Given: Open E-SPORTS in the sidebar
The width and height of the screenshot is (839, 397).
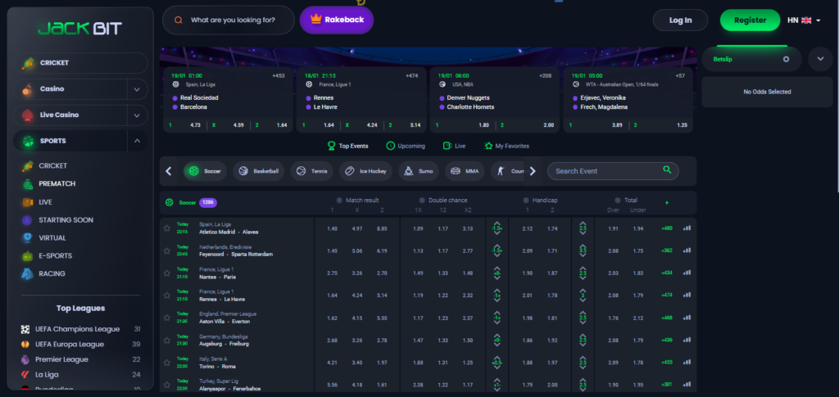Looking at the screenshot, I should [53, 255].
